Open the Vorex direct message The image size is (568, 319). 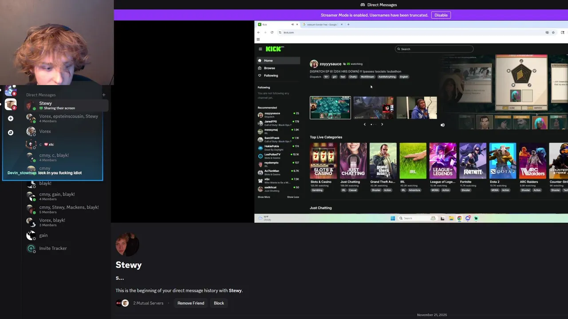(x=67, y=131)
